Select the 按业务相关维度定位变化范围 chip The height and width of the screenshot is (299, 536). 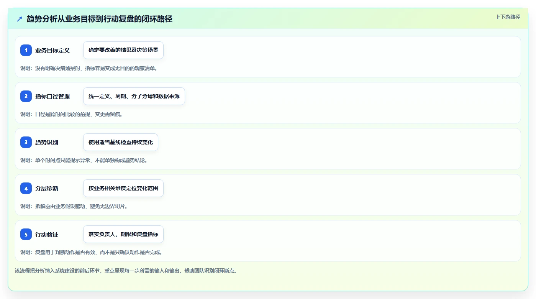click(x=123, y=188)
